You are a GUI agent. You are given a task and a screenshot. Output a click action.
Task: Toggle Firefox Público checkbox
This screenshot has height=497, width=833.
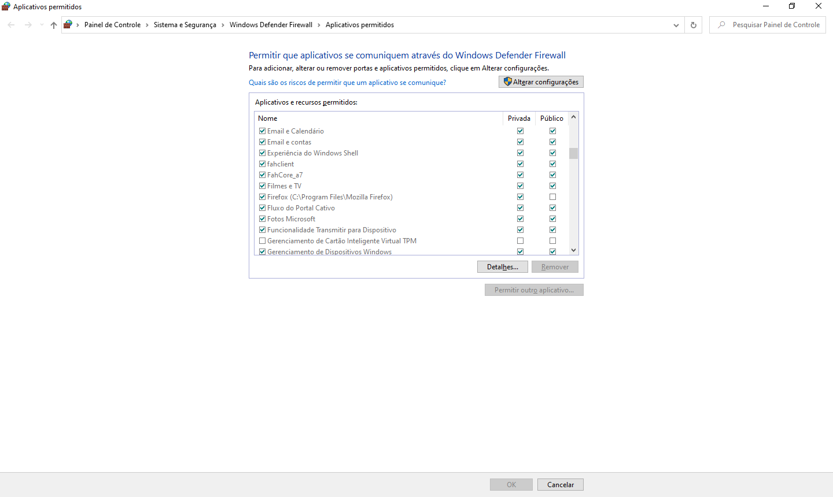[x=552, y=197]
